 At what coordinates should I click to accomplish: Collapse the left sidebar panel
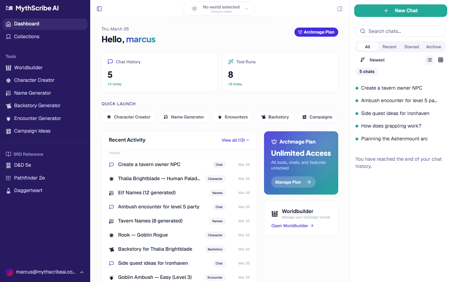coord(99,8)
